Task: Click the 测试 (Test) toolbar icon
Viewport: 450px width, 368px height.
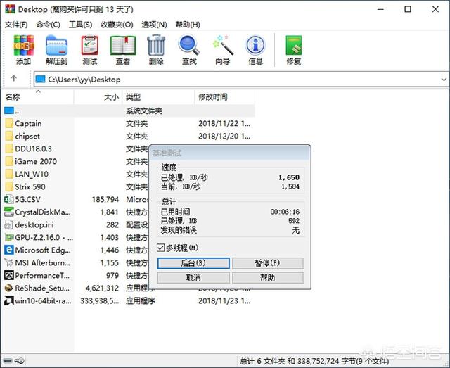Action: pos(89,50)
